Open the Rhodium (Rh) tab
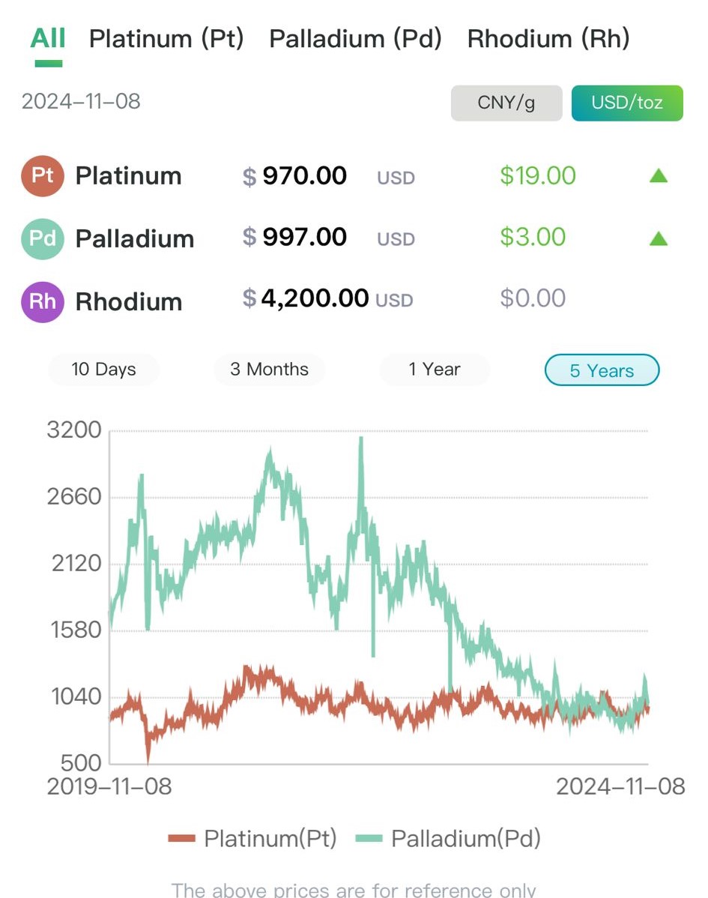This screenshot has width=708, height=898. point(548,38)
